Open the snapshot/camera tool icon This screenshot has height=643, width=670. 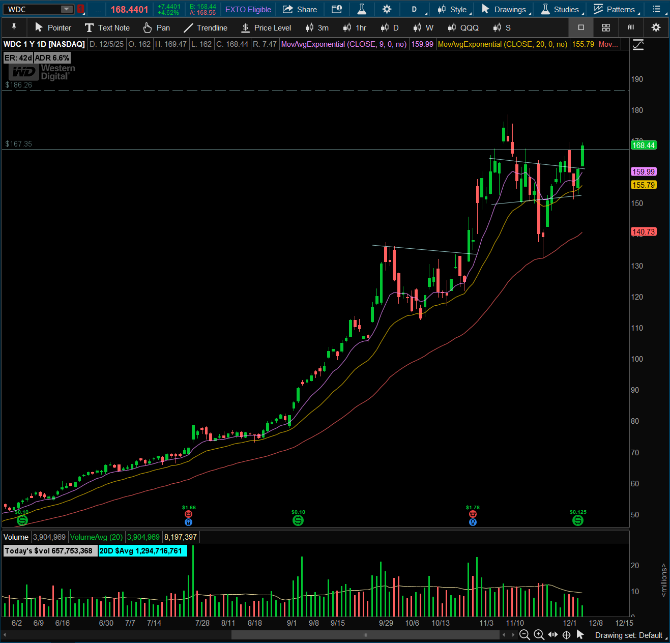(x=337, y=9)
